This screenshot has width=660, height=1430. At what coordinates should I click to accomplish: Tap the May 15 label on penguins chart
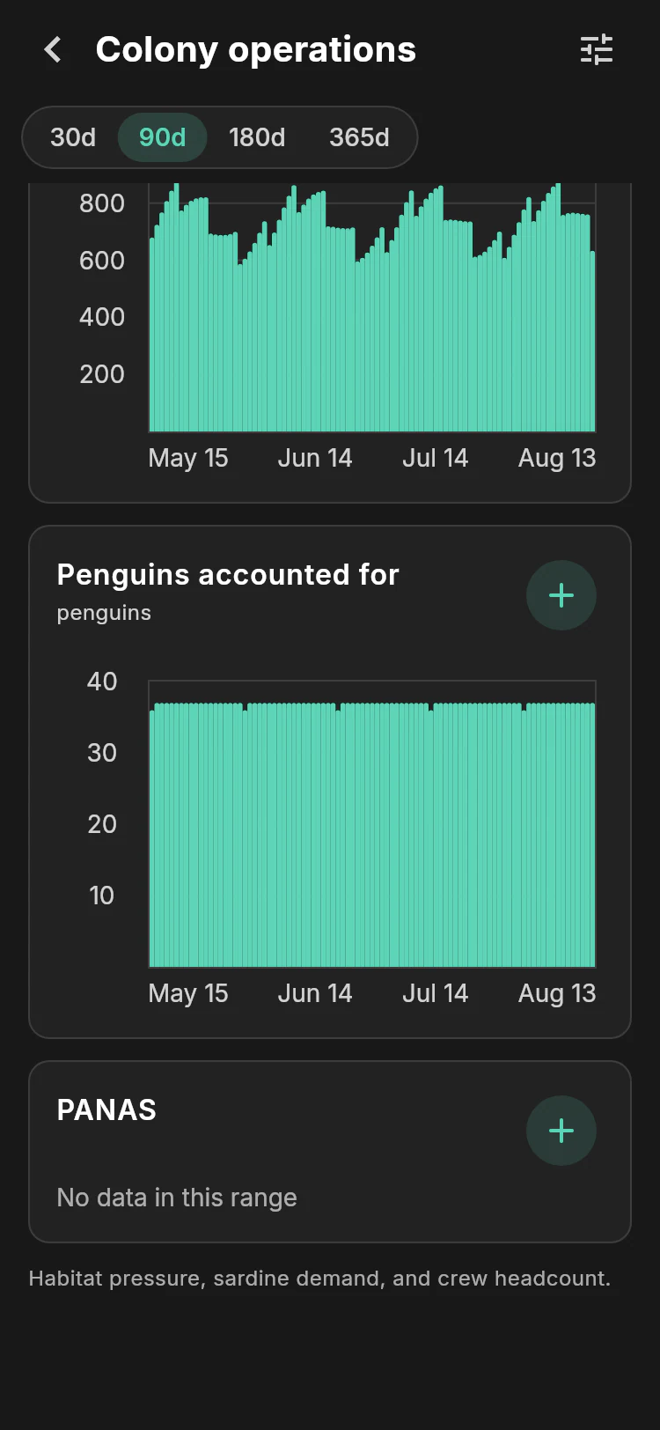(188, 993)
